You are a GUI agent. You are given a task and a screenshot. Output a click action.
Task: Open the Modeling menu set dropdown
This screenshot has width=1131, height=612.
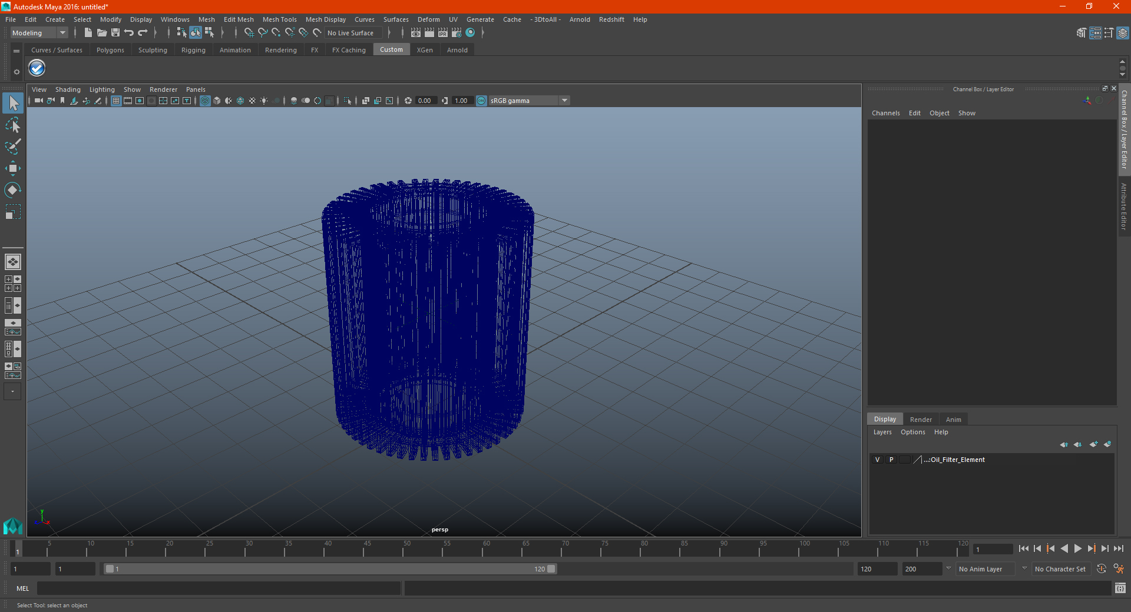coord(39,33)
